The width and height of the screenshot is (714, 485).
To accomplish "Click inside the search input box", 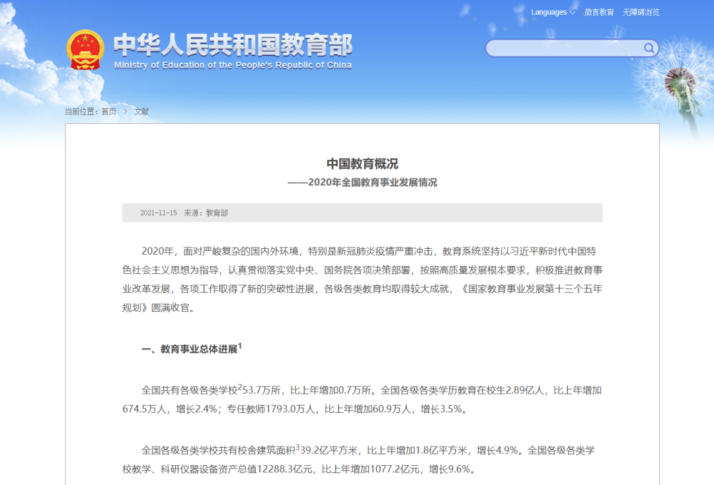I will (562, 48).
